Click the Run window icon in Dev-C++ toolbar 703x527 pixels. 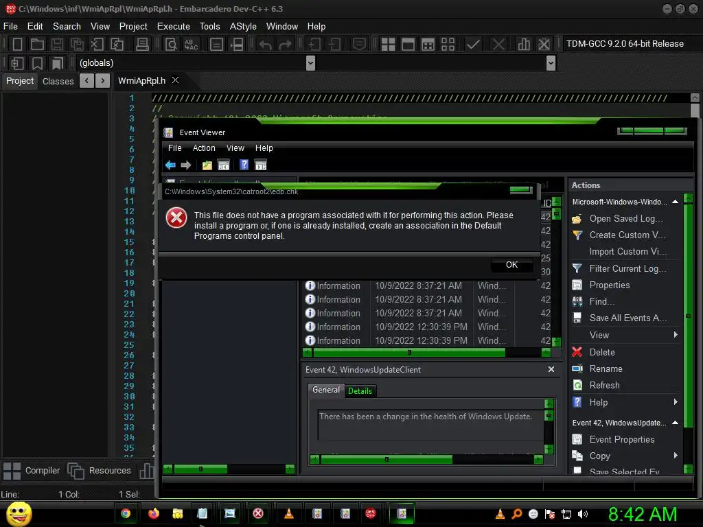click(408, 45)
